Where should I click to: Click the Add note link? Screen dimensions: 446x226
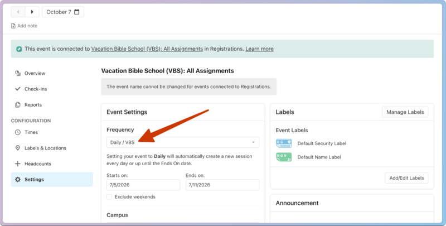pyautogui.click(x=27, y=26)
